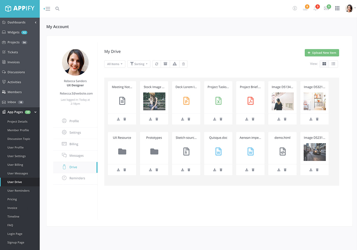Click the refresh icon in drive toolbar
Screen dimensions: 357x250
click(156, 64)
